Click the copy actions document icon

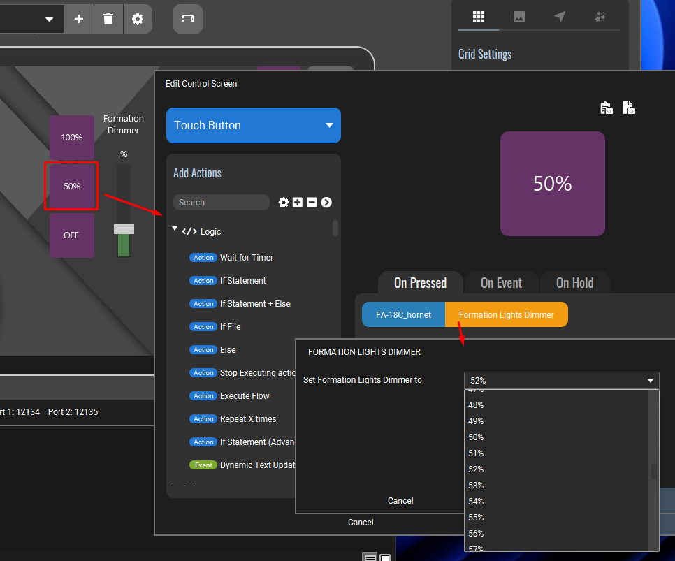click(x=628, y=108)
